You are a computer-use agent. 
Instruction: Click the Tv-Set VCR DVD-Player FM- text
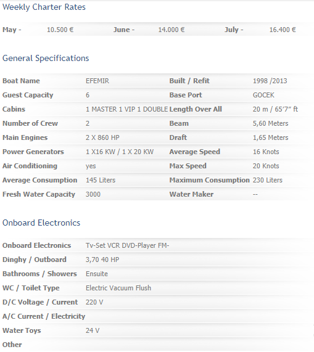tap(127, 245)
